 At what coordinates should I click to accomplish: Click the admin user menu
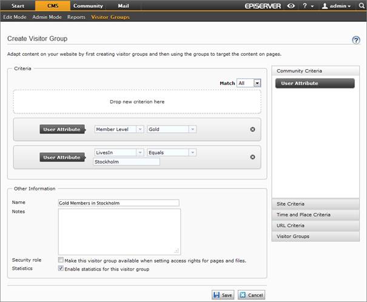[x=336, y=6]
